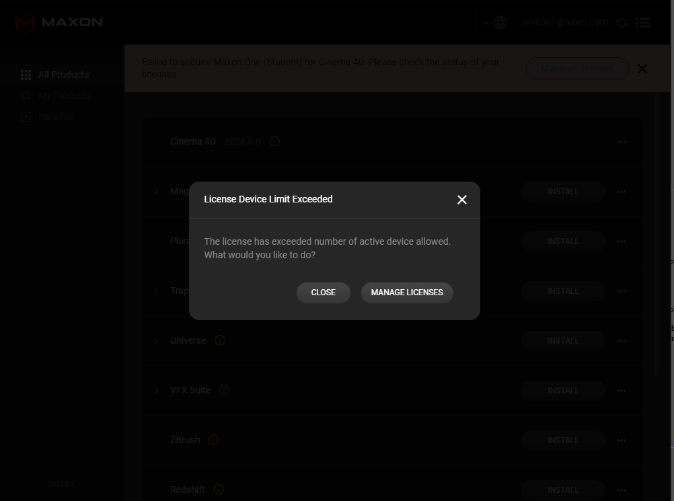Image resolution: width=674 pixels, height=501 pixels.
Task: Expand the Universe row
Action: [157, 341]
